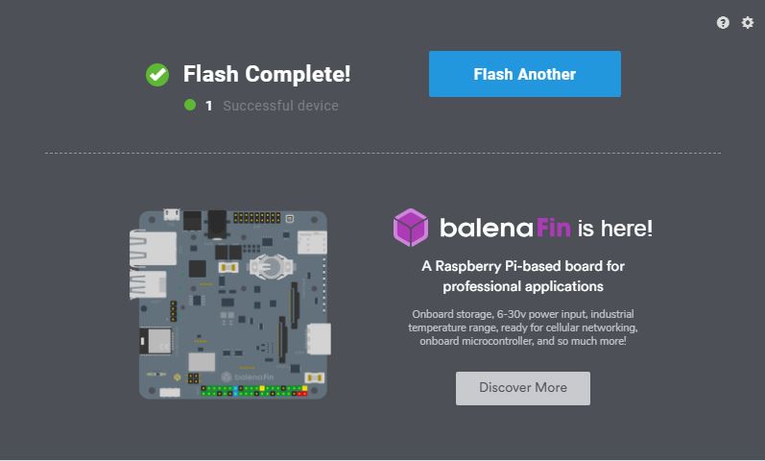The width and height of the screenshot is (765, 461).
Task: Click the "Flash Complete!" heading
Action: tap(267, 74)
